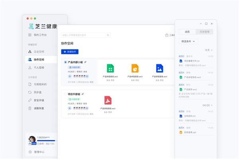The height and width of the screenshot is (159, 239).
Task: Open 管理中心 at the sidebar bottom
Action: (x=39, y=152)
